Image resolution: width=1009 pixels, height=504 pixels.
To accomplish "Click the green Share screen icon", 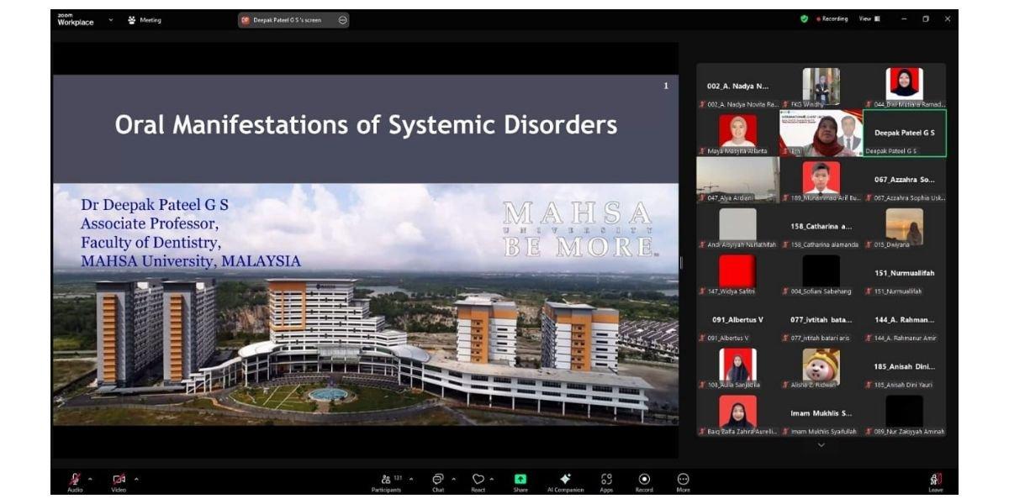I will [x=520, y=480].
